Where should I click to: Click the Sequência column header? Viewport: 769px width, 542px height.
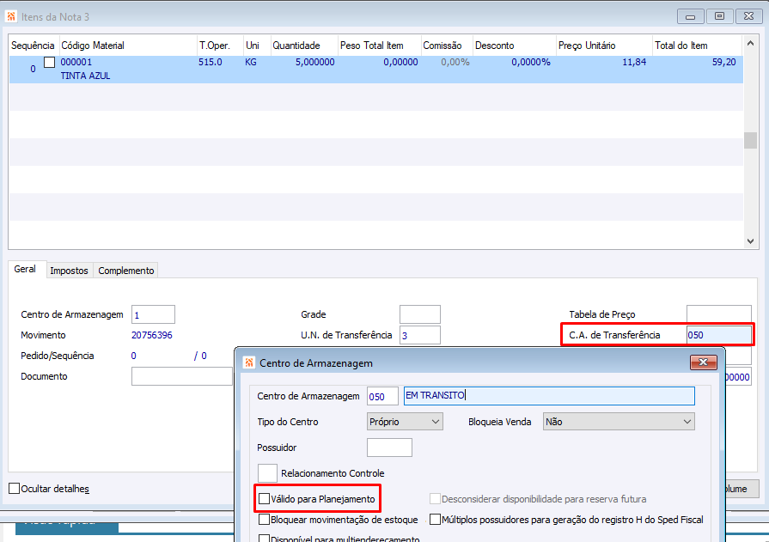click(33, 46)
